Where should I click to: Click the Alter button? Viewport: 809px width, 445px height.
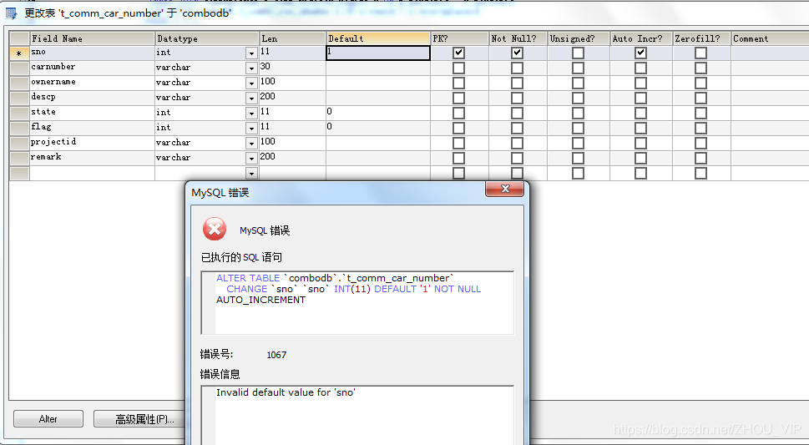48,418
